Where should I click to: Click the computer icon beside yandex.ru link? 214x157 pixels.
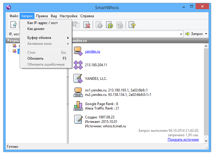tap(78, 51)
